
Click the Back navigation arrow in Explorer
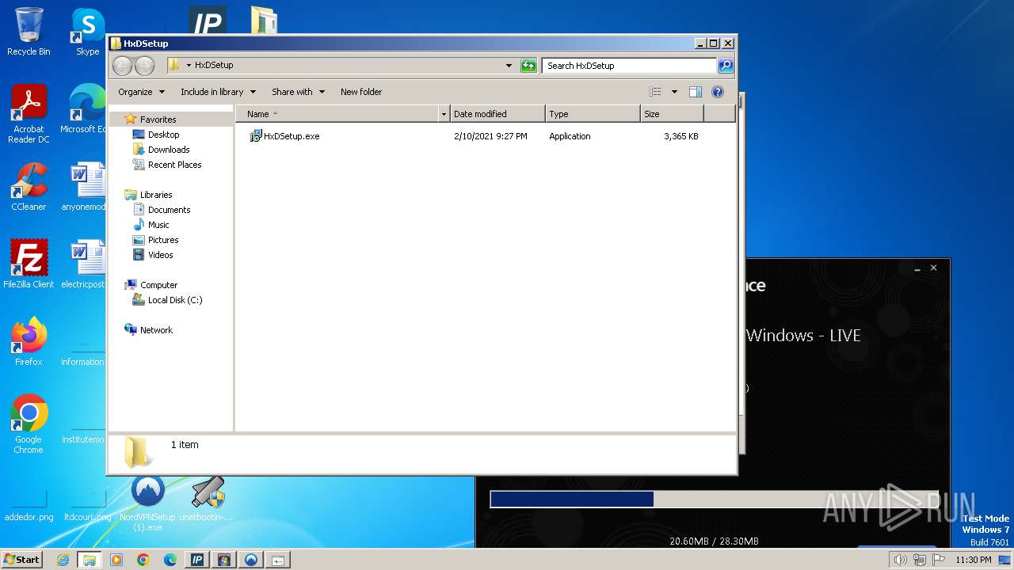coord(122,66)
